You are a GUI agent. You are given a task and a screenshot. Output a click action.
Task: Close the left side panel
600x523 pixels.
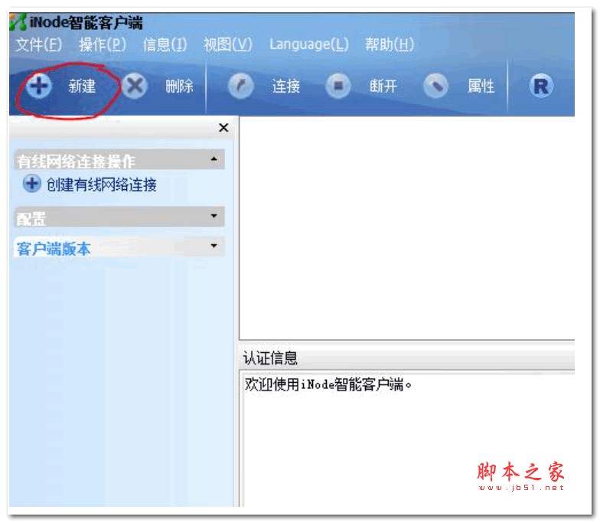point(223,128)
